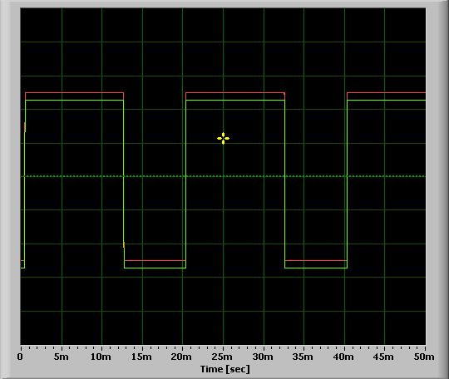449x379 pixels.
Task: Click the green rising edge near 20m
Action: pyautogui.click(x=186, y=184)
